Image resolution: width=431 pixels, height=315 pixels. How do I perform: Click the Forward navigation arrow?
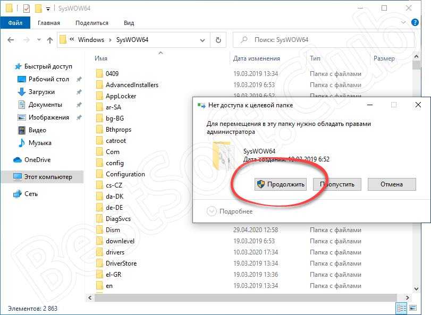coord(27,40)
